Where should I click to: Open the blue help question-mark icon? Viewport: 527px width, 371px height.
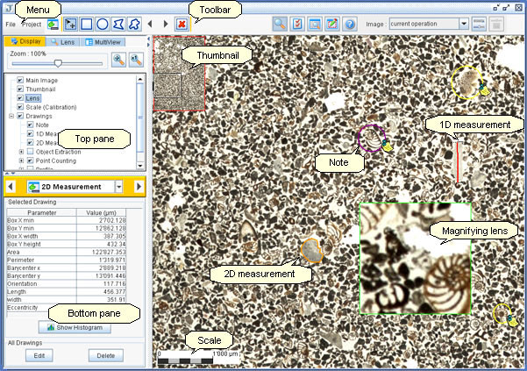point(350,25)
